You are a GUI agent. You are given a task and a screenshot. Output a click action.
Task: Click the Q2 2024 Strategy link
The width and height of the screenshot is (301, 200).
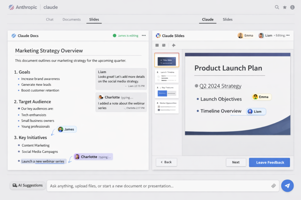tap(220, 86)
